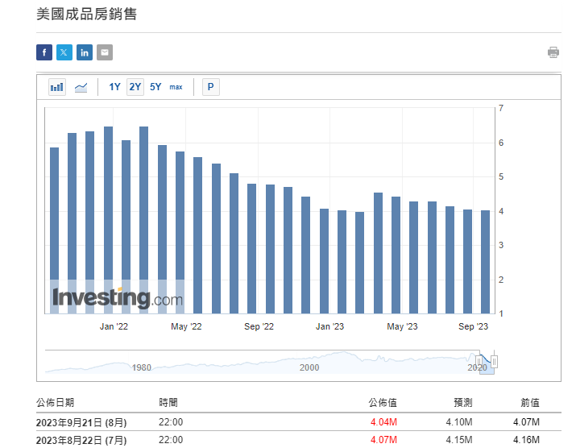Share by email envelope icon

[105, 52]
